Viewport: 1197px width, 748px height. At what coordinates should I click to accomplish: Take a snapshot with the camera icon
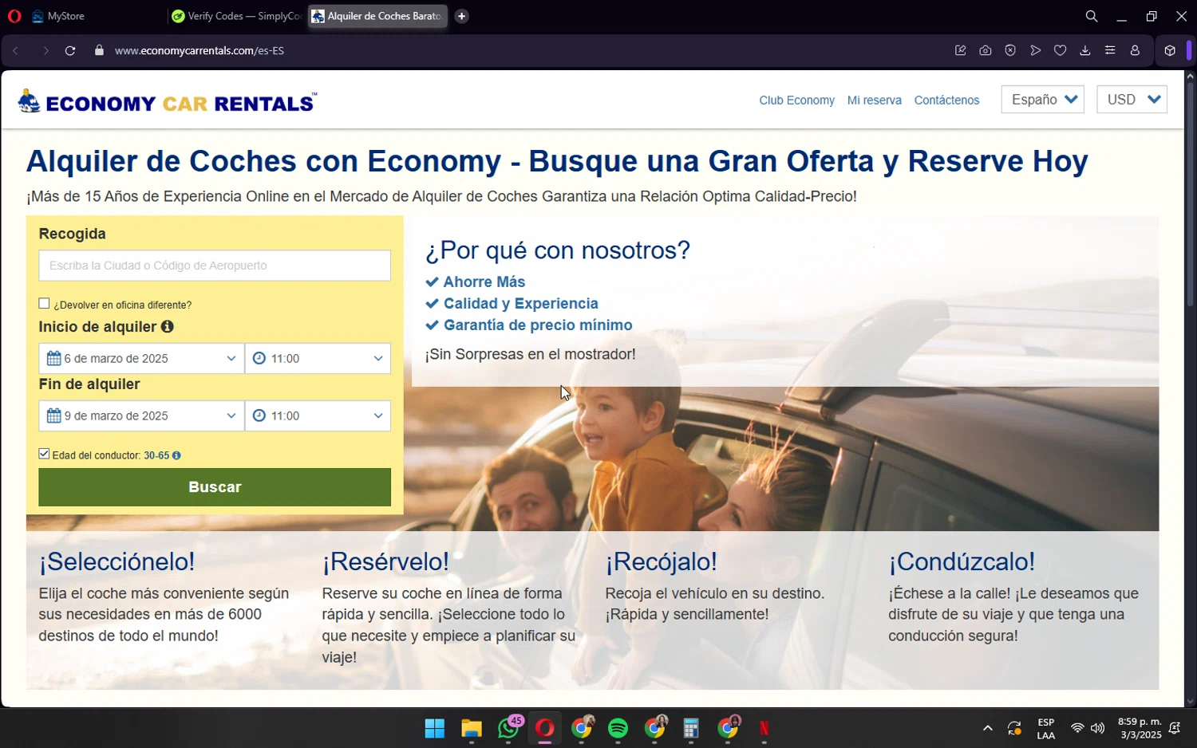(986, 50)
